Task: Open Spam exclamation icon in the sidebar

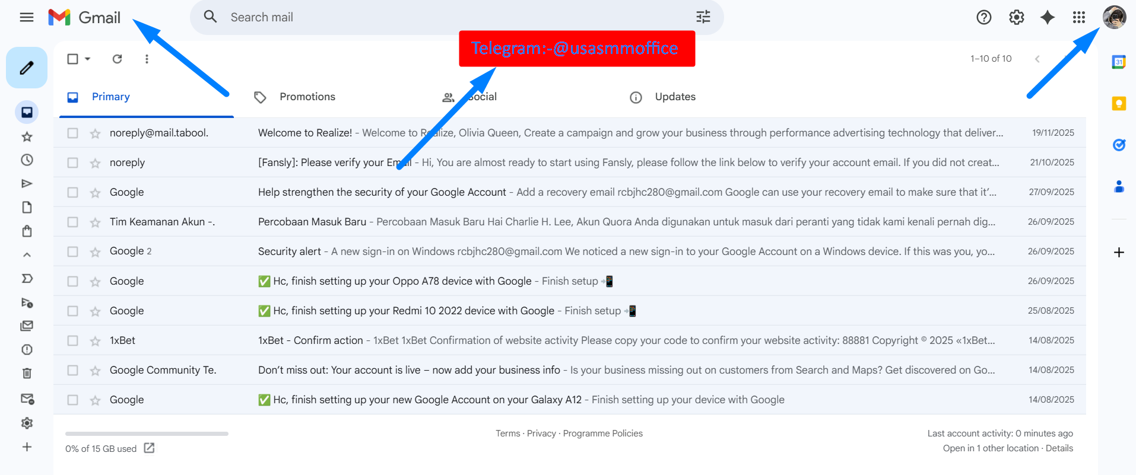Action: pos(27,350)
